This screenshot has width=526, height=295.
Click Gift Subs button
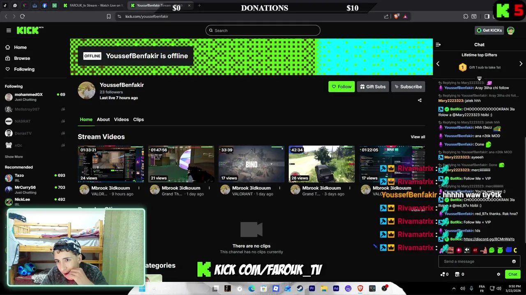pos(373,87)
